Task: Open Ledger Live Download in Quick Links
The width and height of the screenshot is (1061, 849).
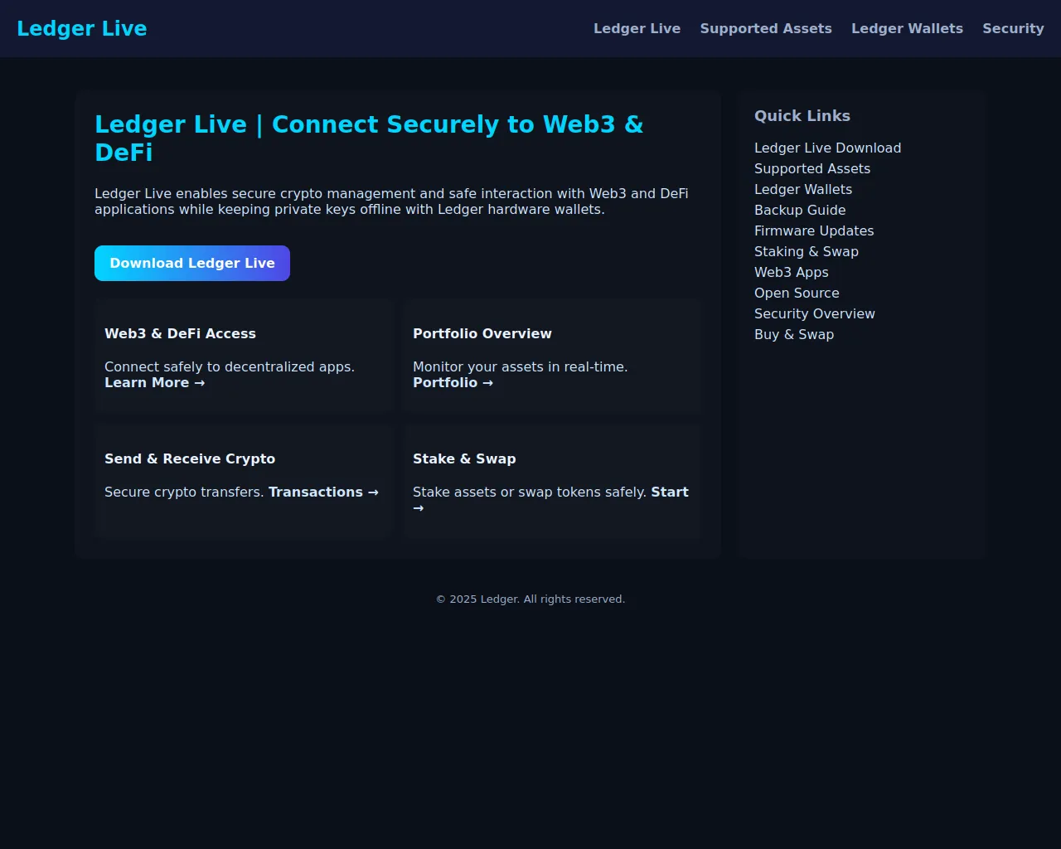Action: coord(827,148)
